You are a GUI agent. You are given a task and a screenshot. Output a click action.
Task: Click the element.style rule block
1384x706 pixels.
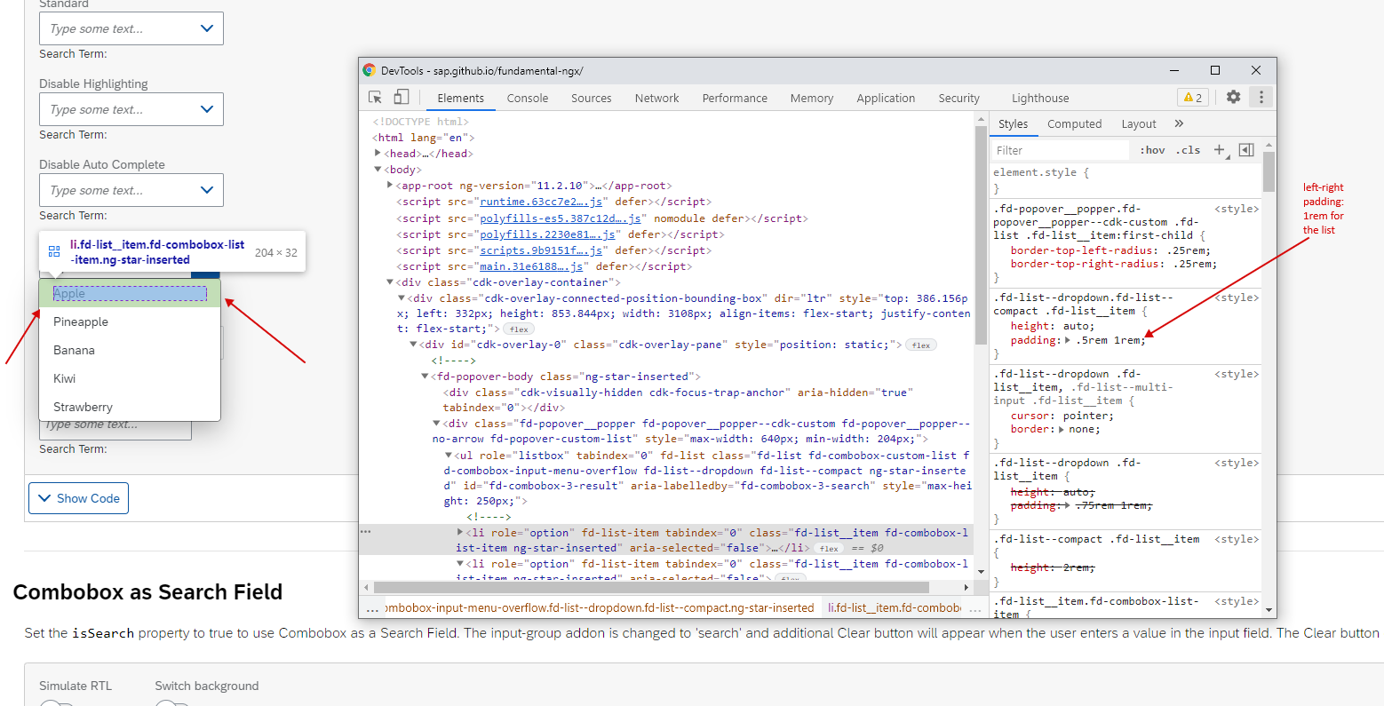[x=1125, y=180]
